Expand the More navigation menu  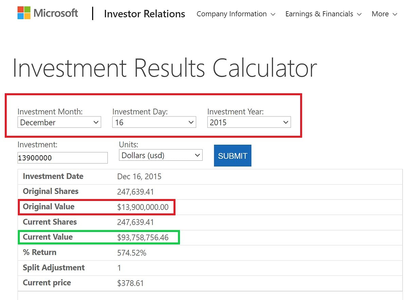384,14
